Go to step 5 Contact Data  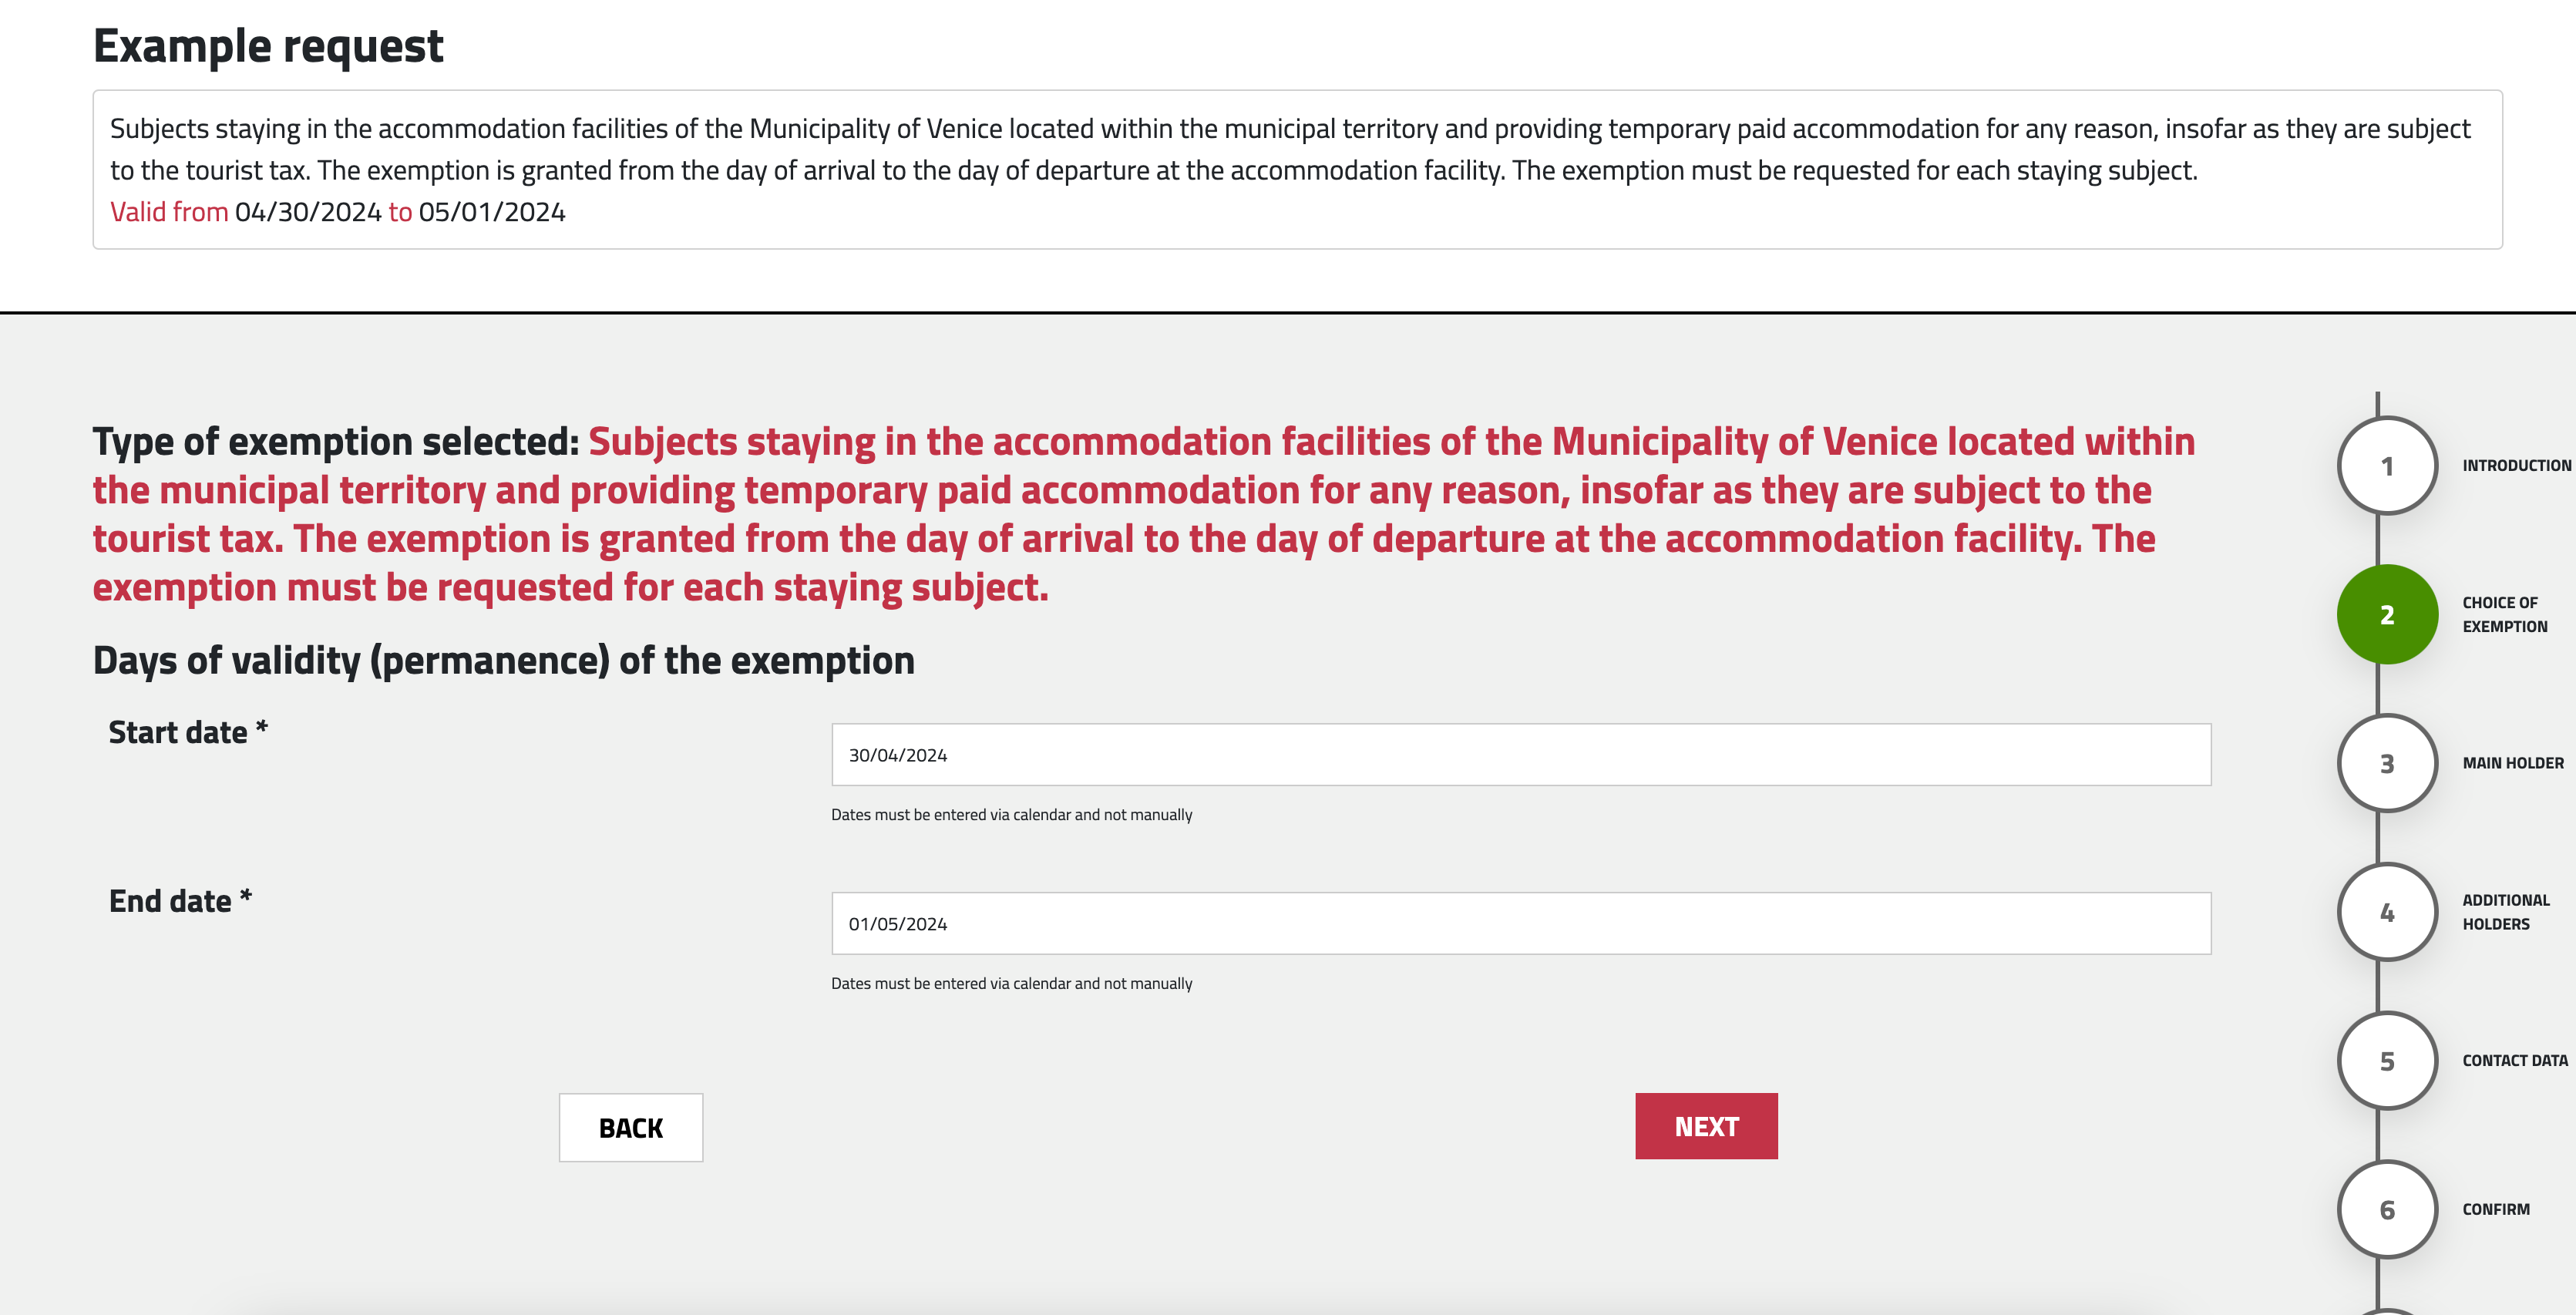click(2387, 1060)
